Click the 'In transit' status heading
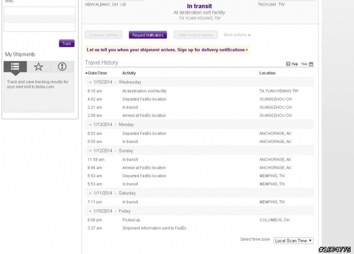The height and width of the screenshot is (254, 354). 199,6
